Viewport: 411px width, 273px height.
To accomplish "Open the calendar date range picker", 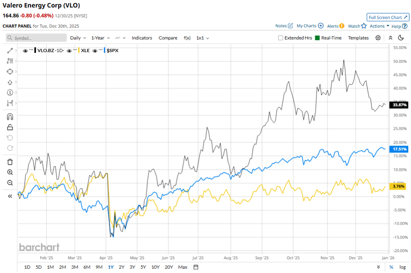I will click(196, 267).
